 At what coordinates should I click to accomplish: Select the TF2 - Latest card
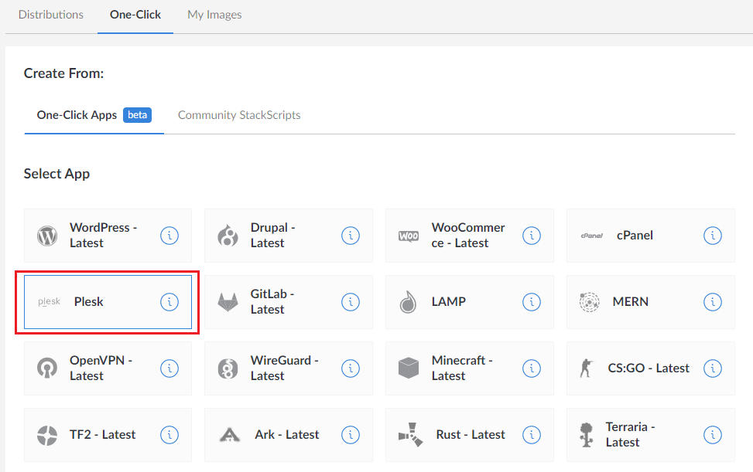[x=102, y=435]
